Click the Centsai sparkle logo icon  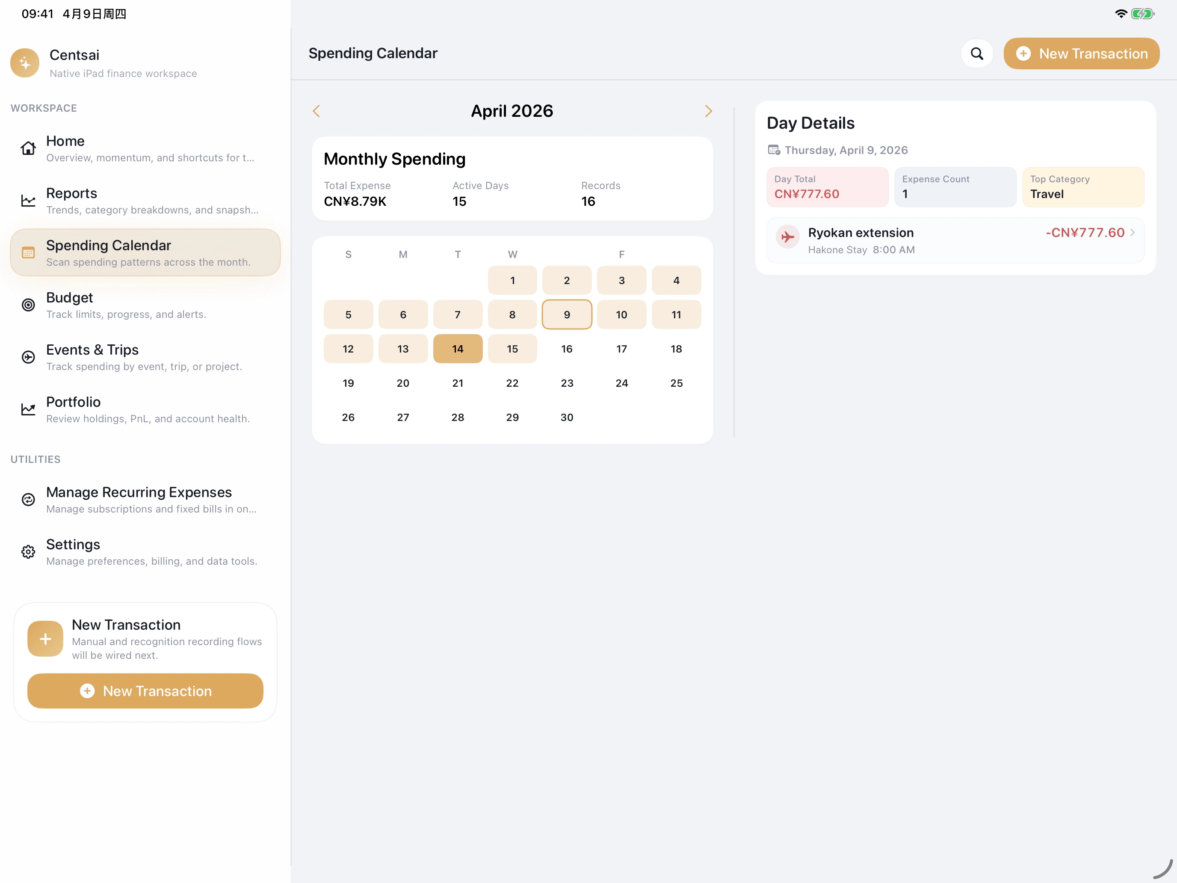(25, 63)
